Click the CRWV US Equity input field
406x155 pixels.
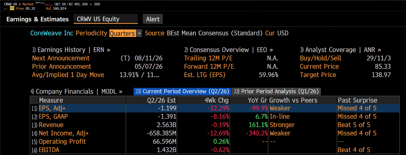(106, 19)
